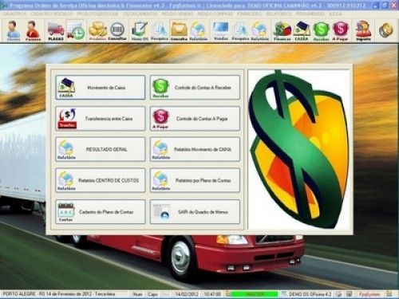
Task: Open the Relatório icon next to Financas
Action: click(259, 30)
